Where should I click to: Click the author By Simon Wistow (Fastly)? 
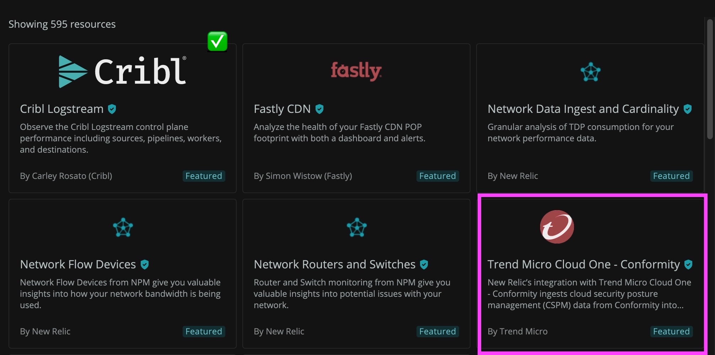point(303,176)
